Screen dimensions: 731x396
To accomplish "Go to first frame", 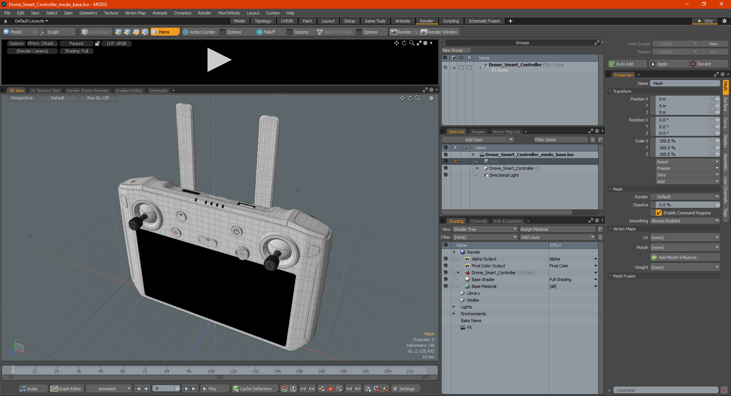I will pyautogui.click(x=138, y=389).
